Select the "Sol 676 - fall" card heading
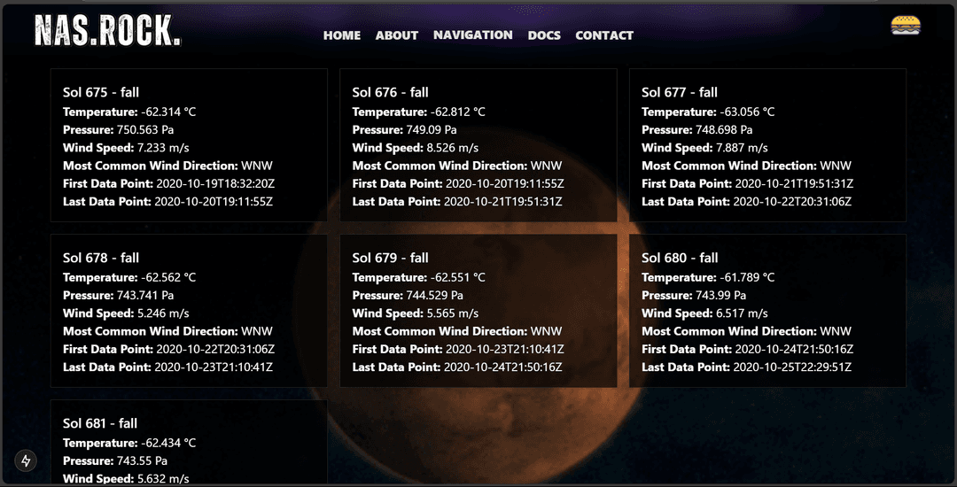 point(390,92)
